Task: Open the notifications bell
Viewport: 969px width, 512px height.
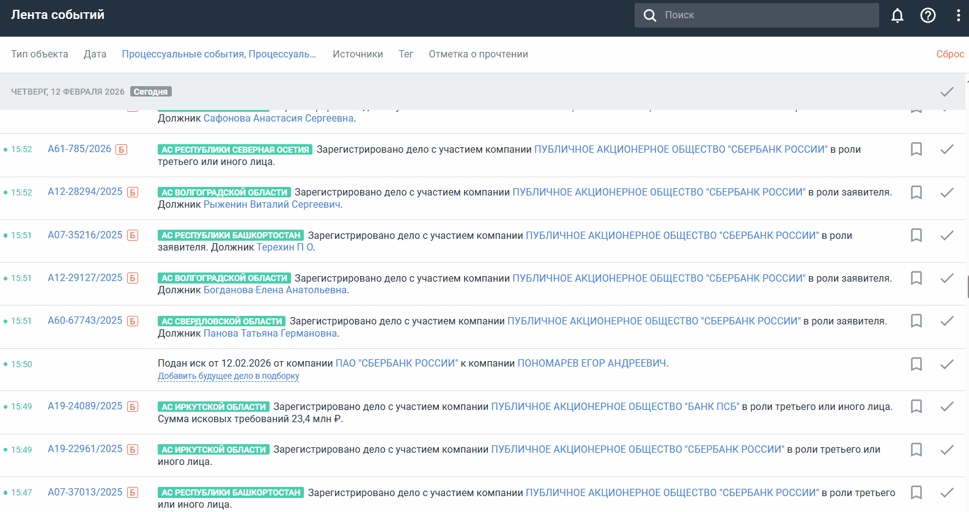Action: tap(897, 15)
